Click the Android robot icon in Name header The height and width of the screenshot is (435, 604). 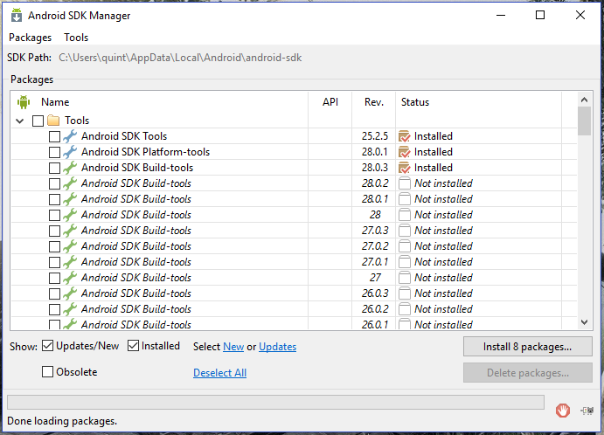pos(24,102)
